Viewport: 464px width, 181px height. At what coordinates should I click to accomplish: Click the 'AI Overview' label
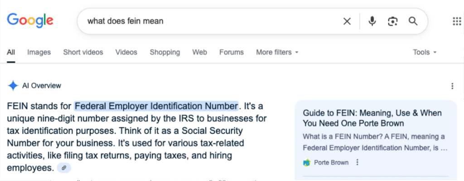click(x=42, y=86)
